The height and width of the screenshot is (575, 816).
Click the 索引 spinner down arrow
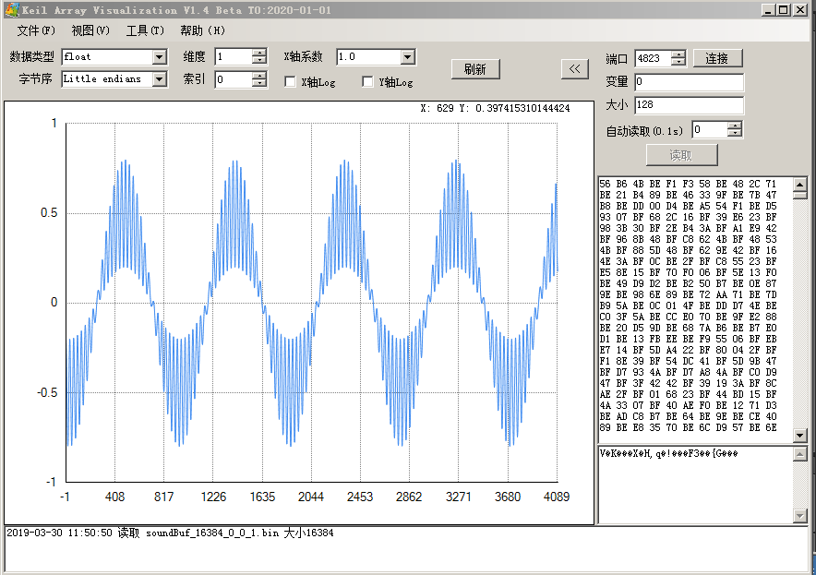258,83
